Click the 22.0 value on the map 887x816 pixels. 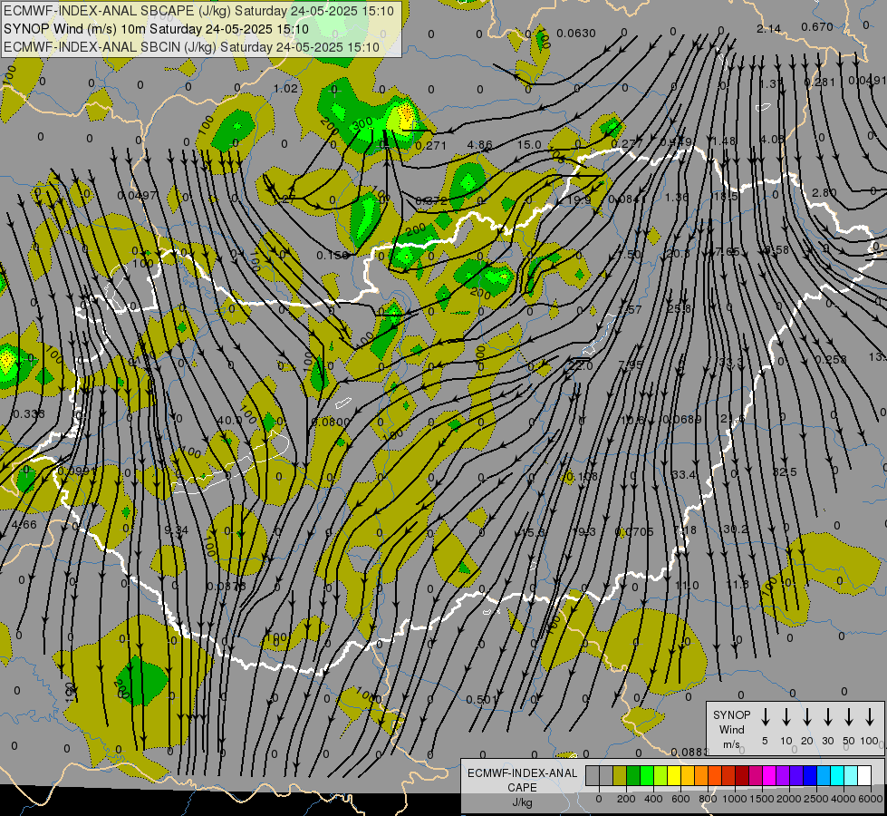coord(581,366)
